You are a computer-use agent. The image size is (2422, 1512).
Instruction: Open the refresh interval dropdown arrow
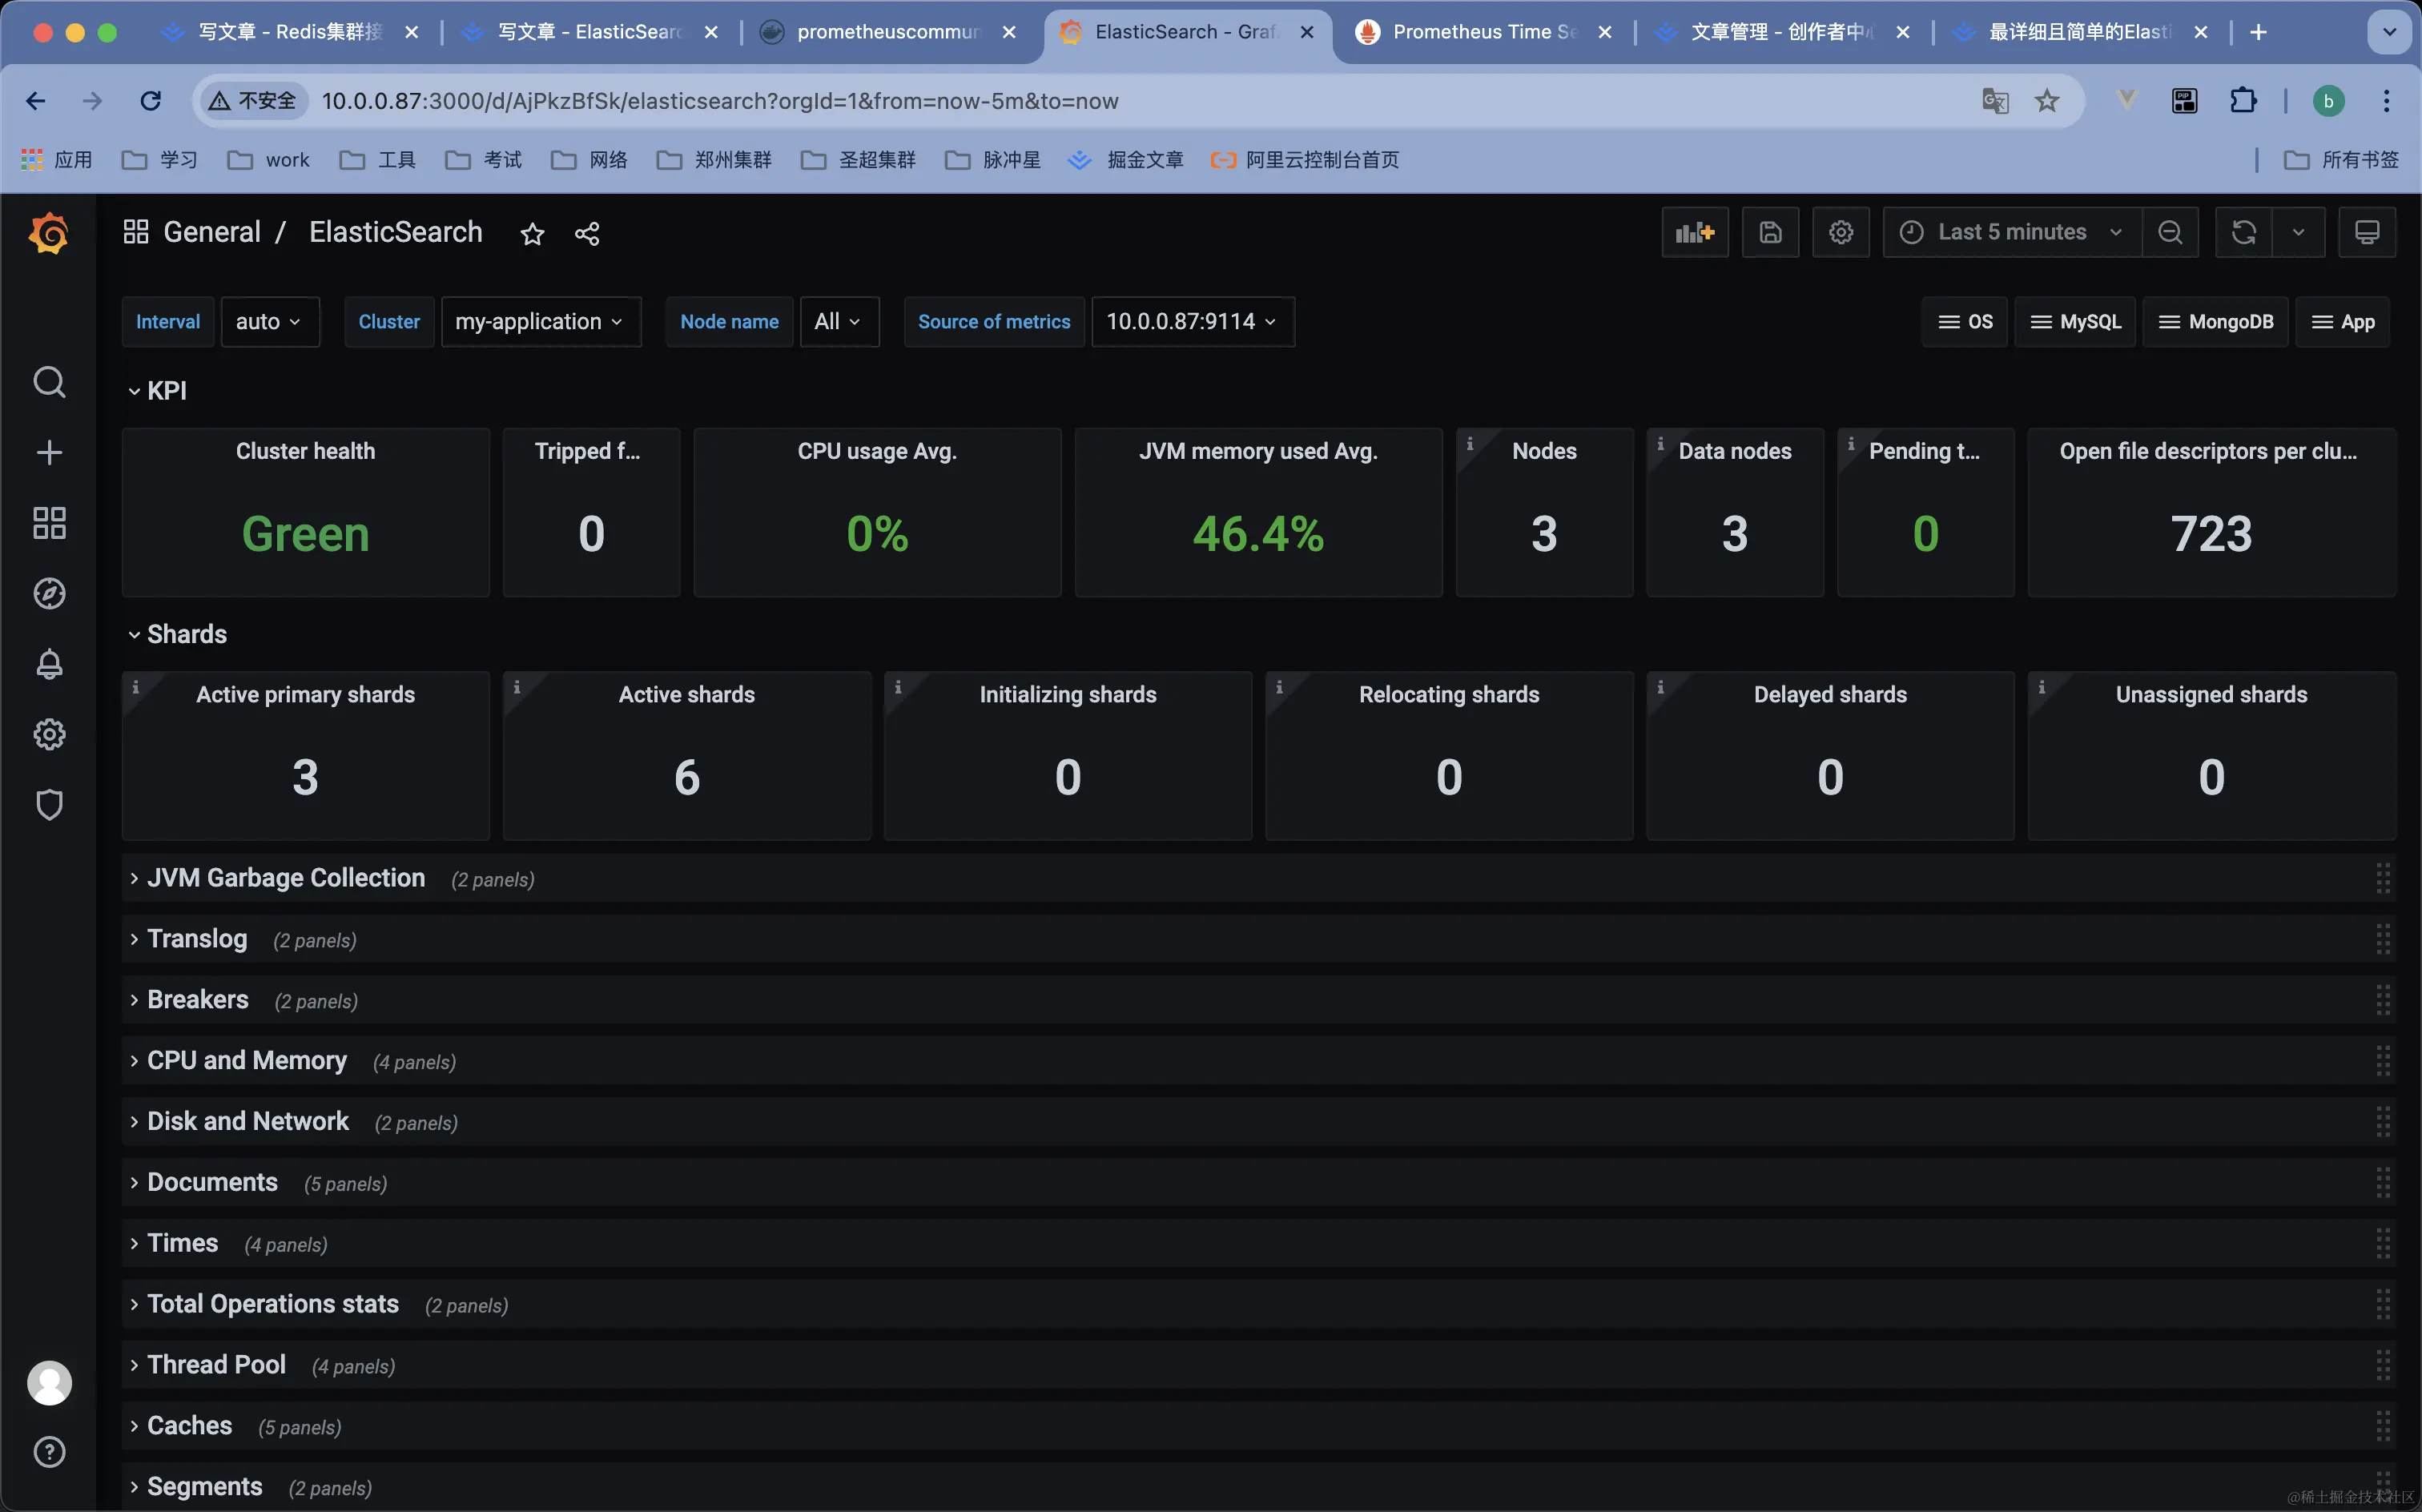pos(2298,233)
